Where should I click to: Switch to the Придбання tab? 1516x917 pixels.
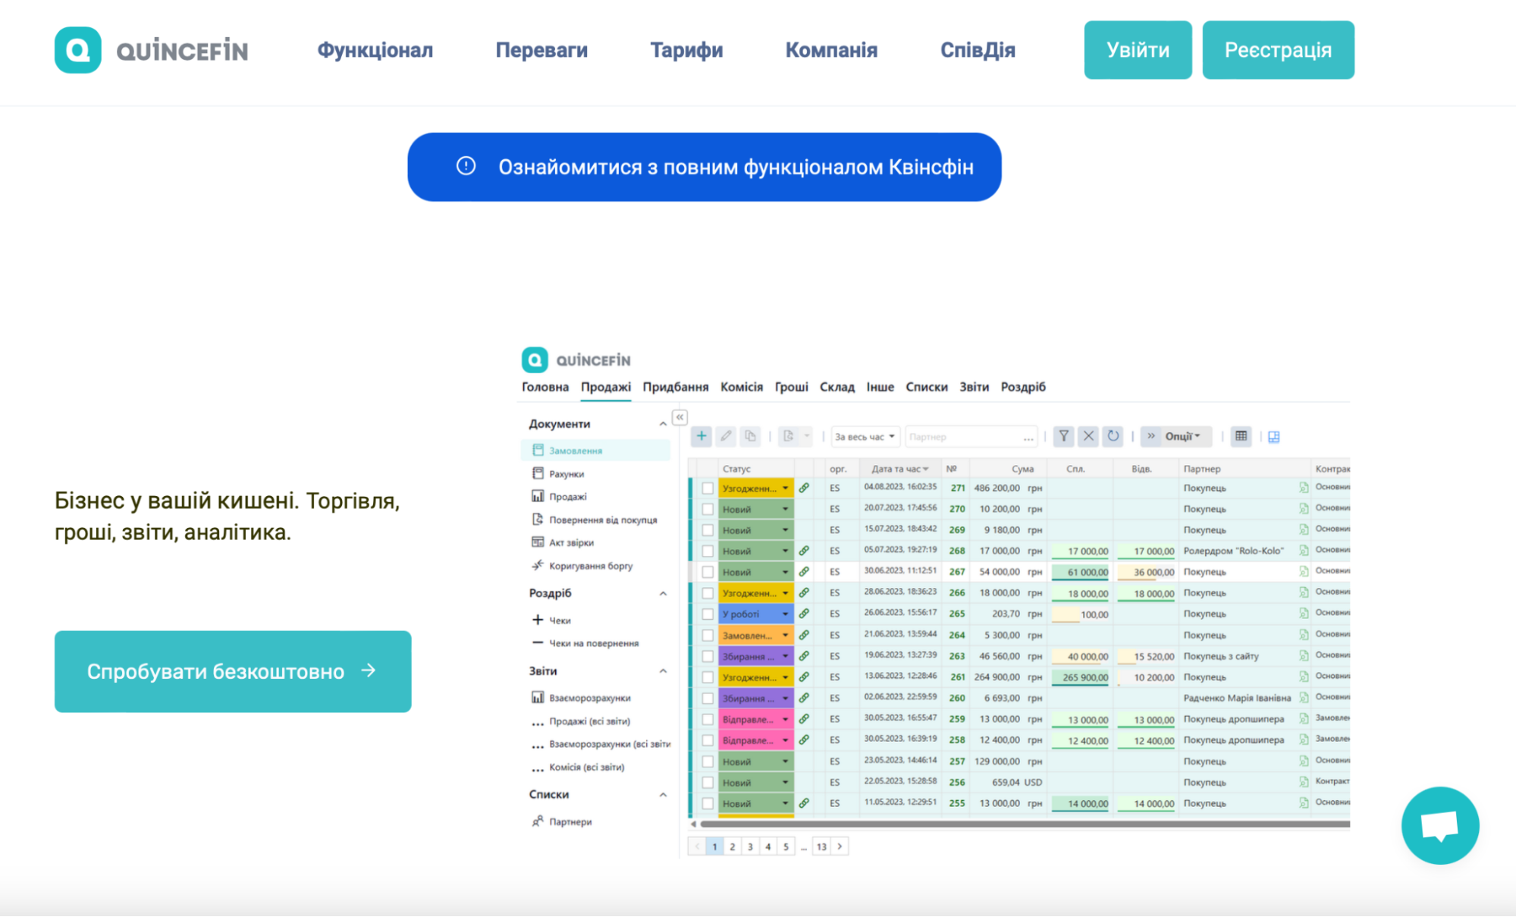(676, 387)
